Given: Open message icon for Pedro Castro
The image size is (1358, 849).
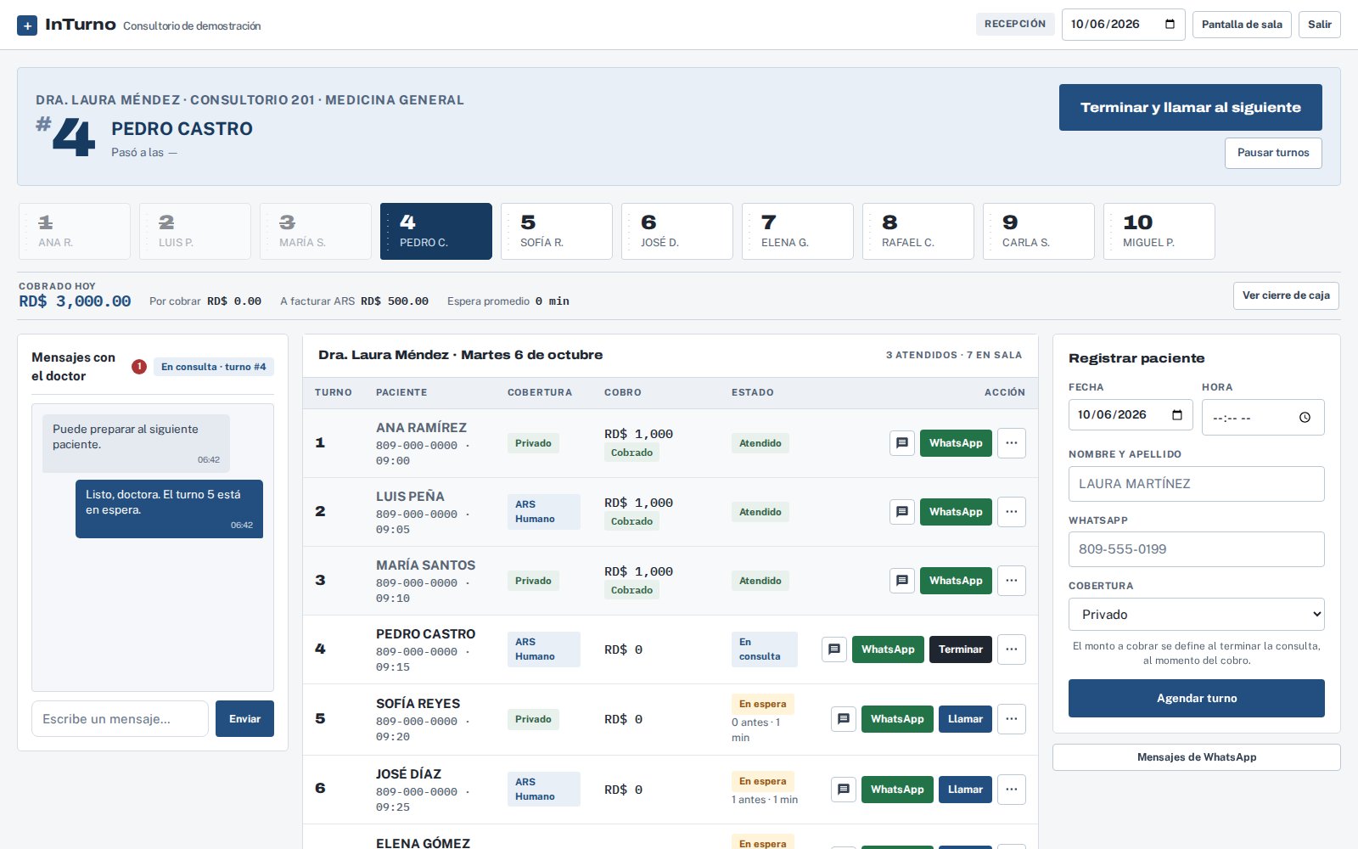Looking at the screenshot, I should (x=834, y=649).
